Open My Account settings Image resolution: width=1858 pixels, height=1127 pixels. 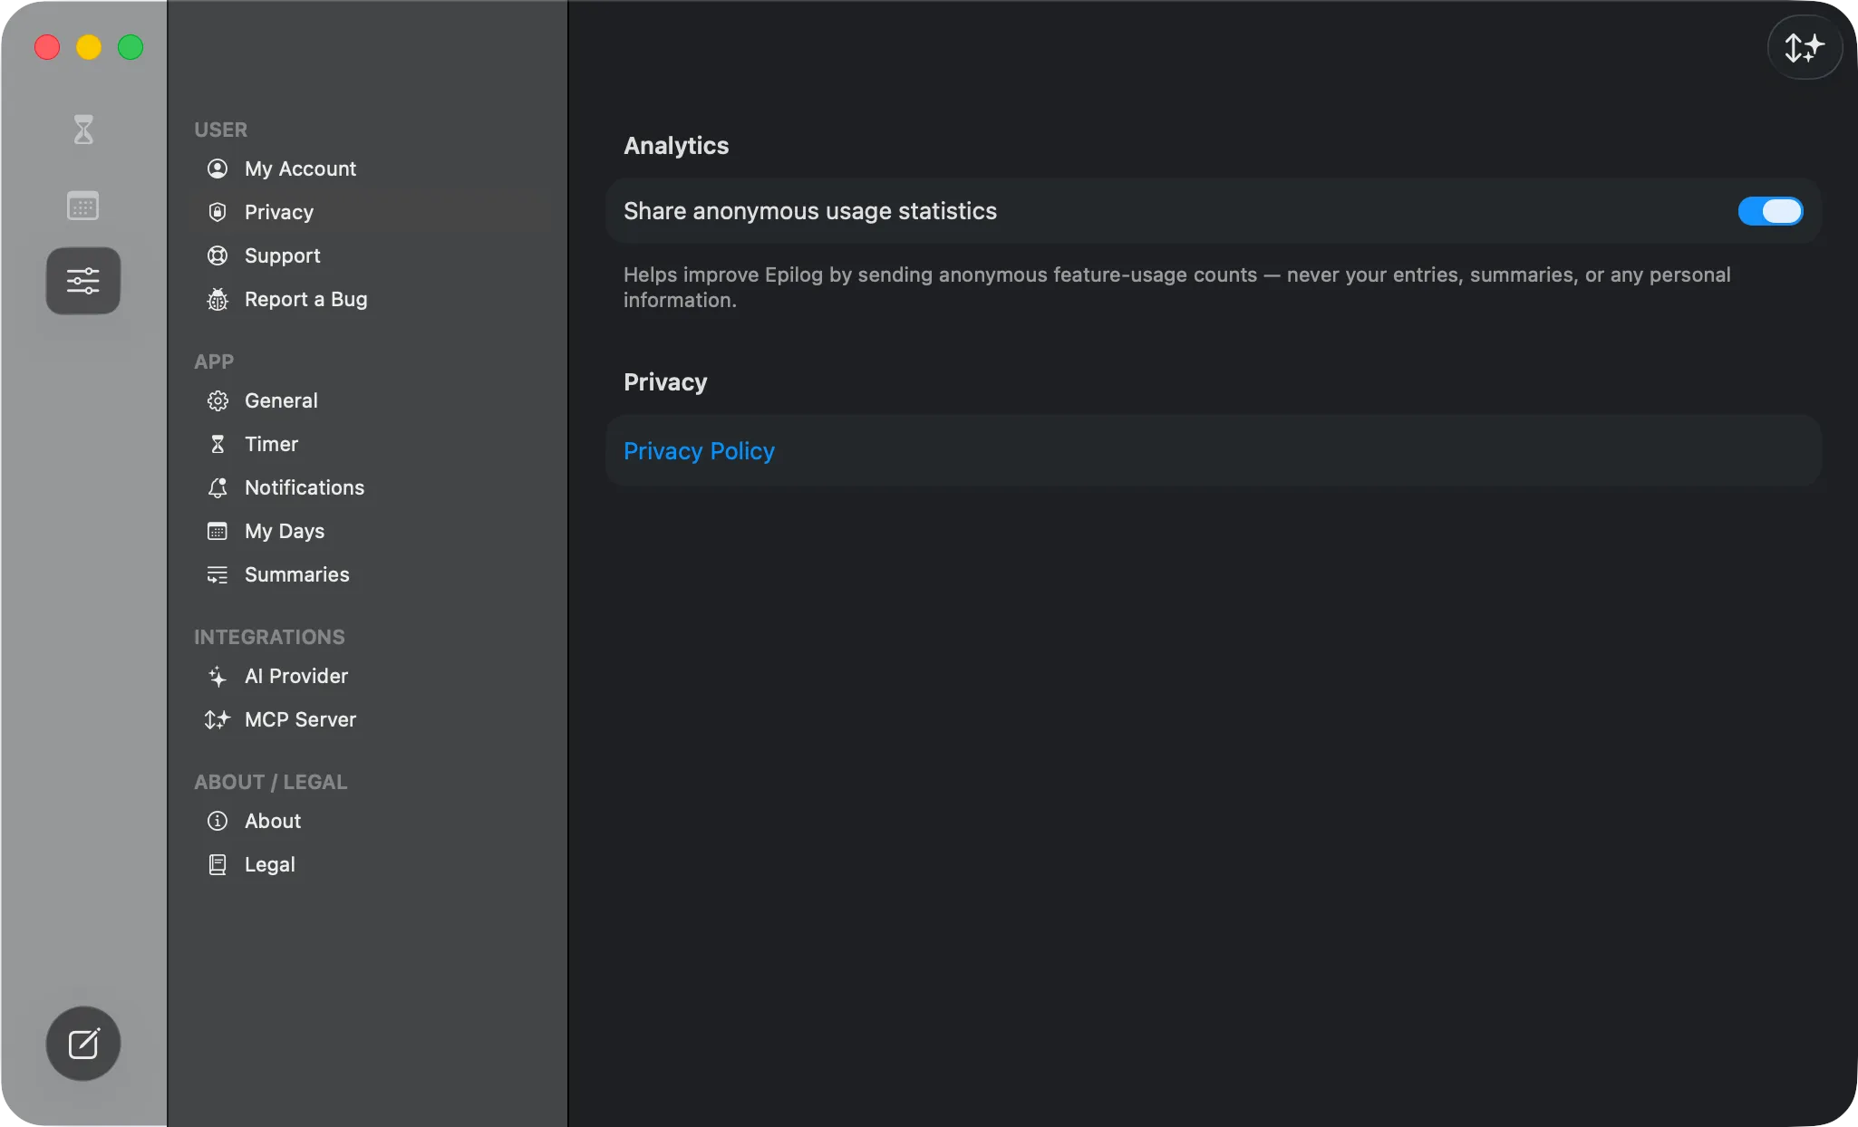coord(368,169)
